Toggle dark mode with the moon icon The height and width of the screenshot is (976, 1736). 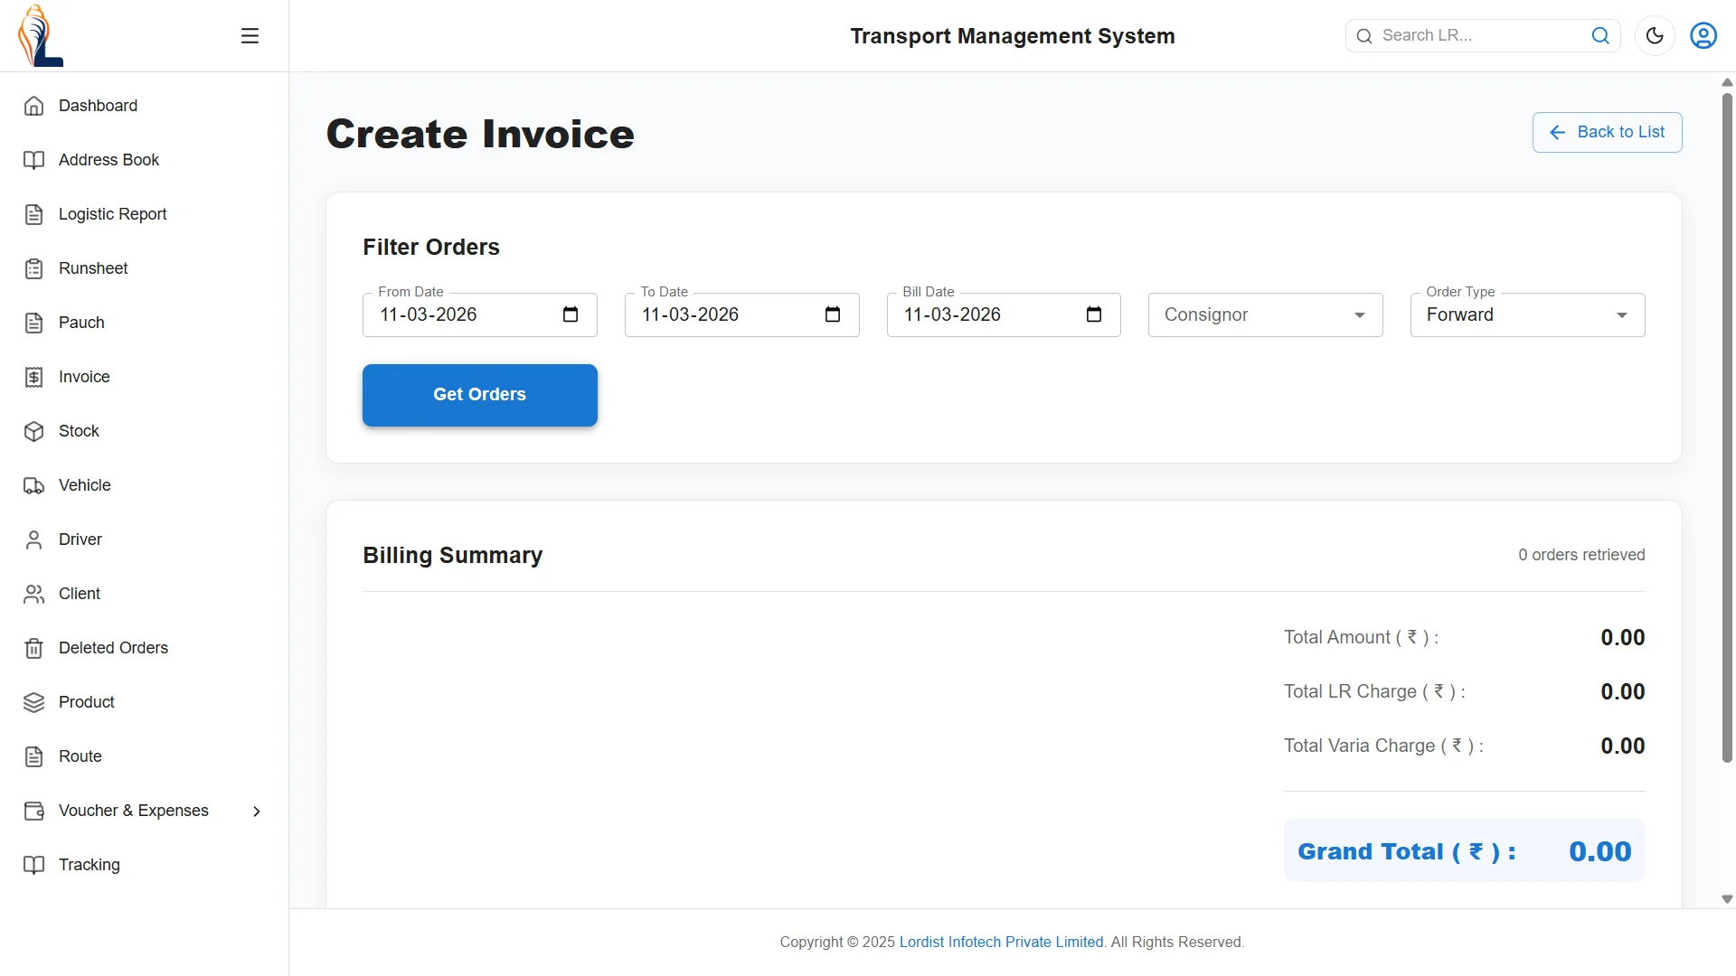click(x=1655, y=35)
